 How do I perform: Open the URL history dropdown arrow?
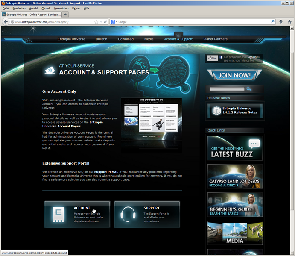tap(101, 22)
